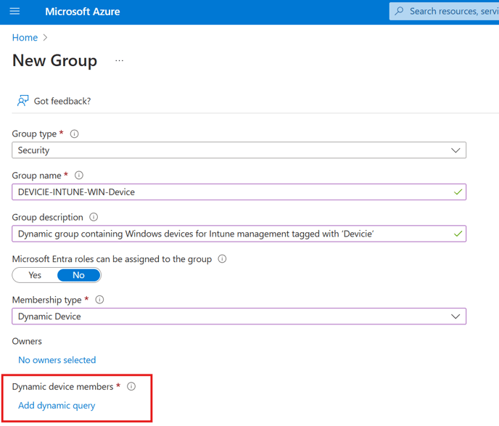Image resolution: width=499 pixels, height=426 pixels.
Task: Click the Group type dropdown chevron
Action: pyautogui.click(x=455, y=150)
